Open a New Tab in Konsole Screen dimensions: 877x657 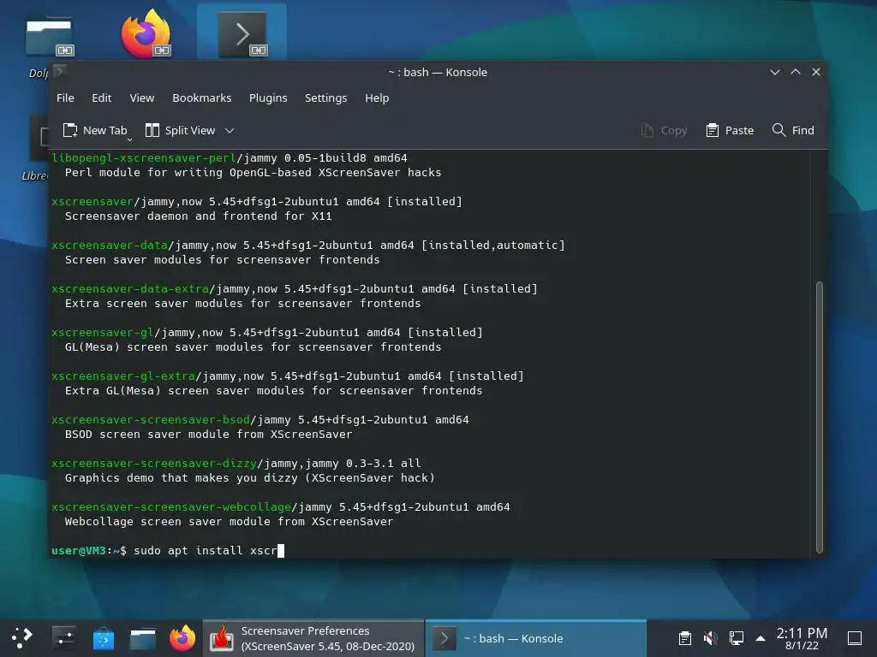95,130
